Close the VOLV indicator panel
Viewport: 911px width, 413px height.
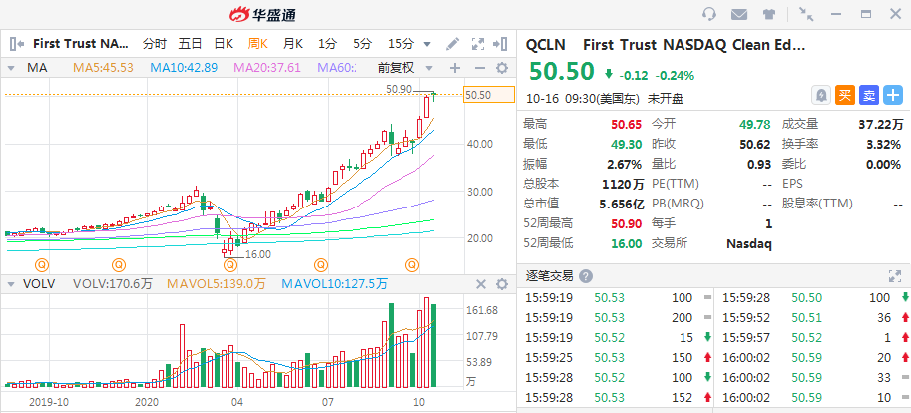pos(481,284)
